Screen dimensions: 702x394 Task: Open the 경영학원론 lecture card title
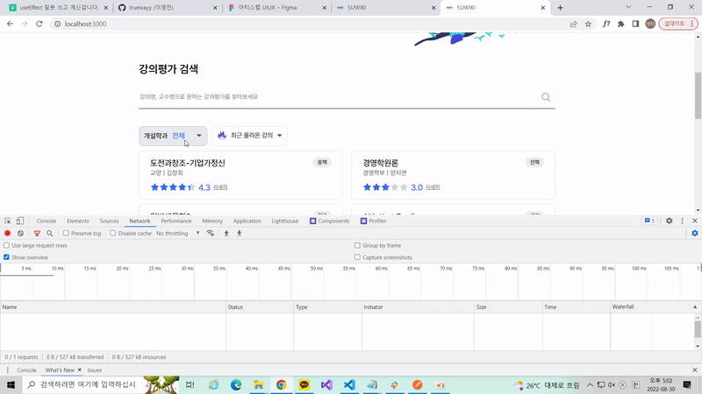[381, 163]
